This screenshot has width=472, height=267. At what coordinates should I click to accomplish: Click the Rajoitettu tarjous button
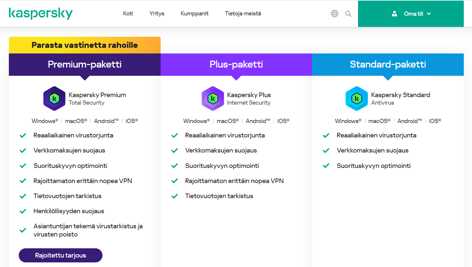coord(60,255)
